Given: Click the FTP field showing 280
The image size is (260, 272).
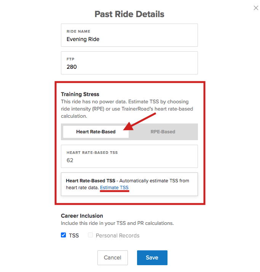Looking at the screenshot, I should click(x=129, y=63).
